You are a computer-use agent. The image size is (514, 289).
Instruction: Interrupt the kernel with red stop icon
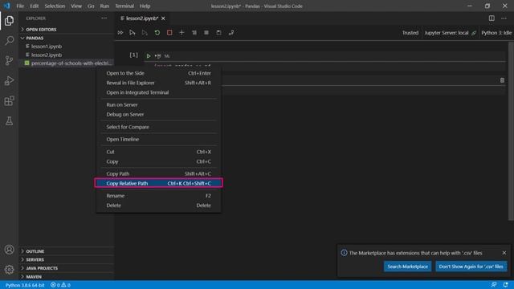pos(169,32)
